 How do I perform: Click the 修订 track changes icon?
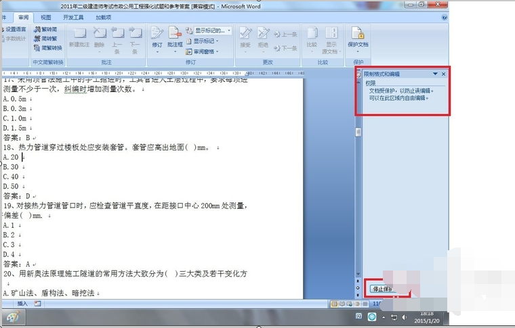(x=157, y=33)
